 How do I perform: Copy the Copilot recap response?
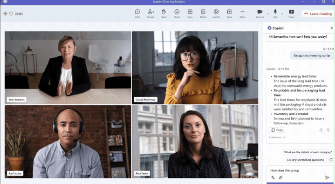click(277, 130)
